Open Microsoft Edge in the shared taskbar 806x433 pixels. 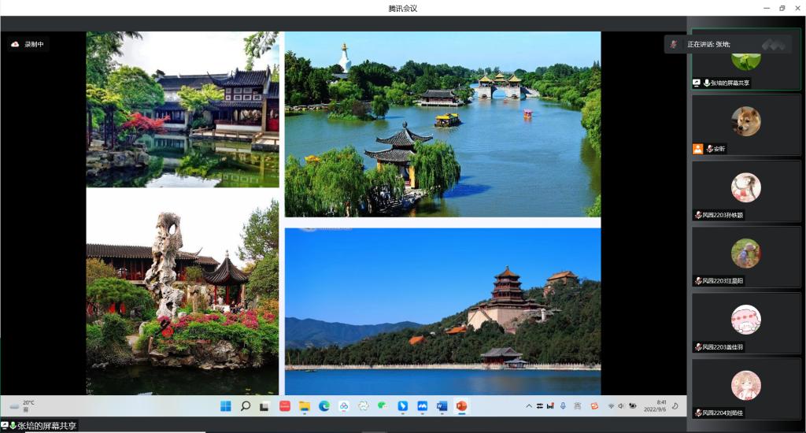pos(324,406)
